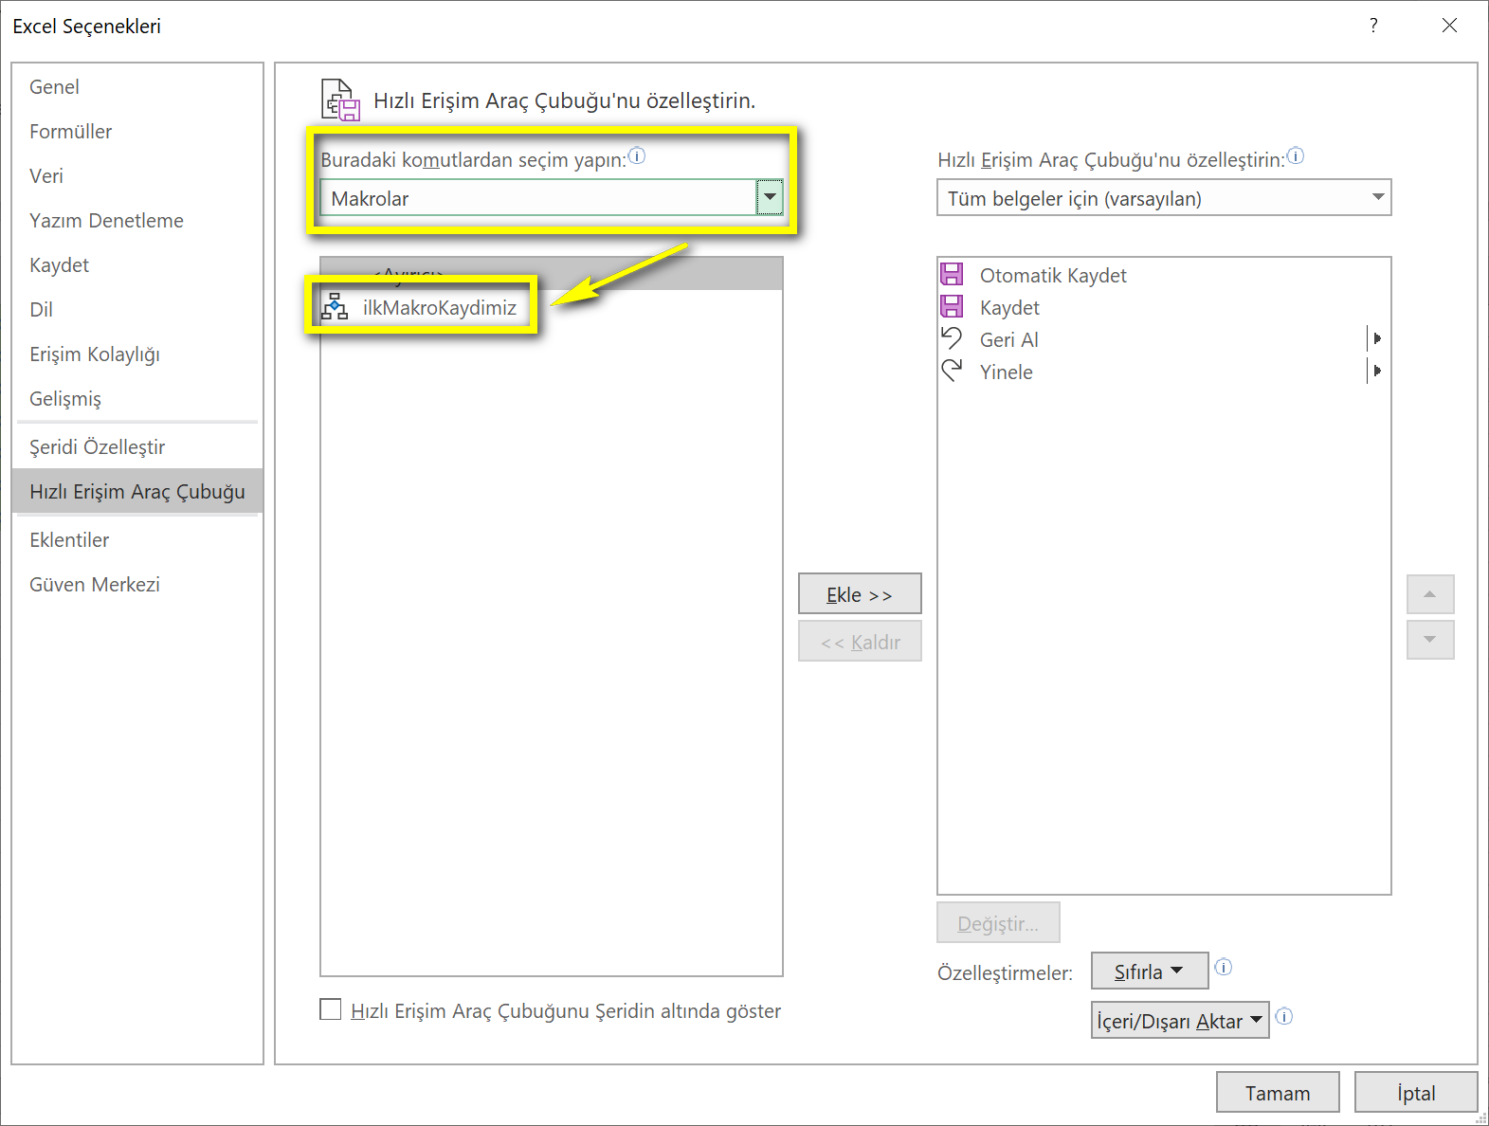The height and width of the screenshot is (1126, 1489).
Task: Click the info icon next to Hızlı Erişim Araç Çubuğu'nu özelleştirin label
Action: click(x=1296, y=155)
